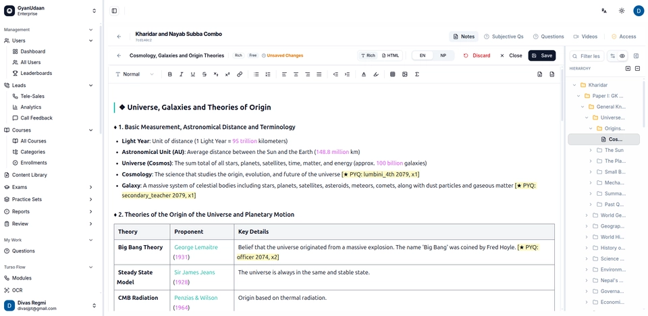Apply strikethrough formatting in the toolbar

204,74
